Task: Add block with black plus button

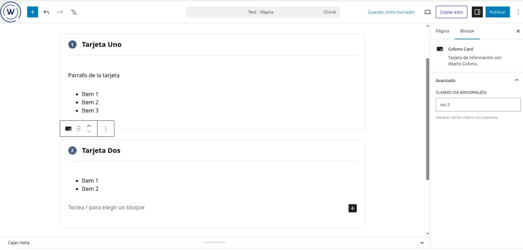Action: (x=352, y=208)
